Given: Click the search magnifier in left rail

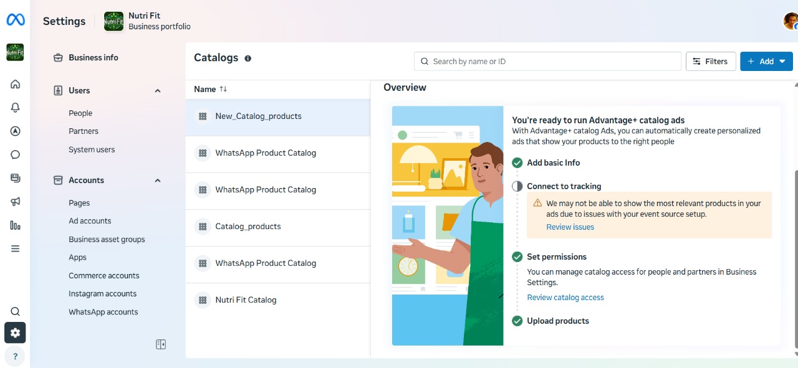Looking at the screenshot, I should (16, 311).
